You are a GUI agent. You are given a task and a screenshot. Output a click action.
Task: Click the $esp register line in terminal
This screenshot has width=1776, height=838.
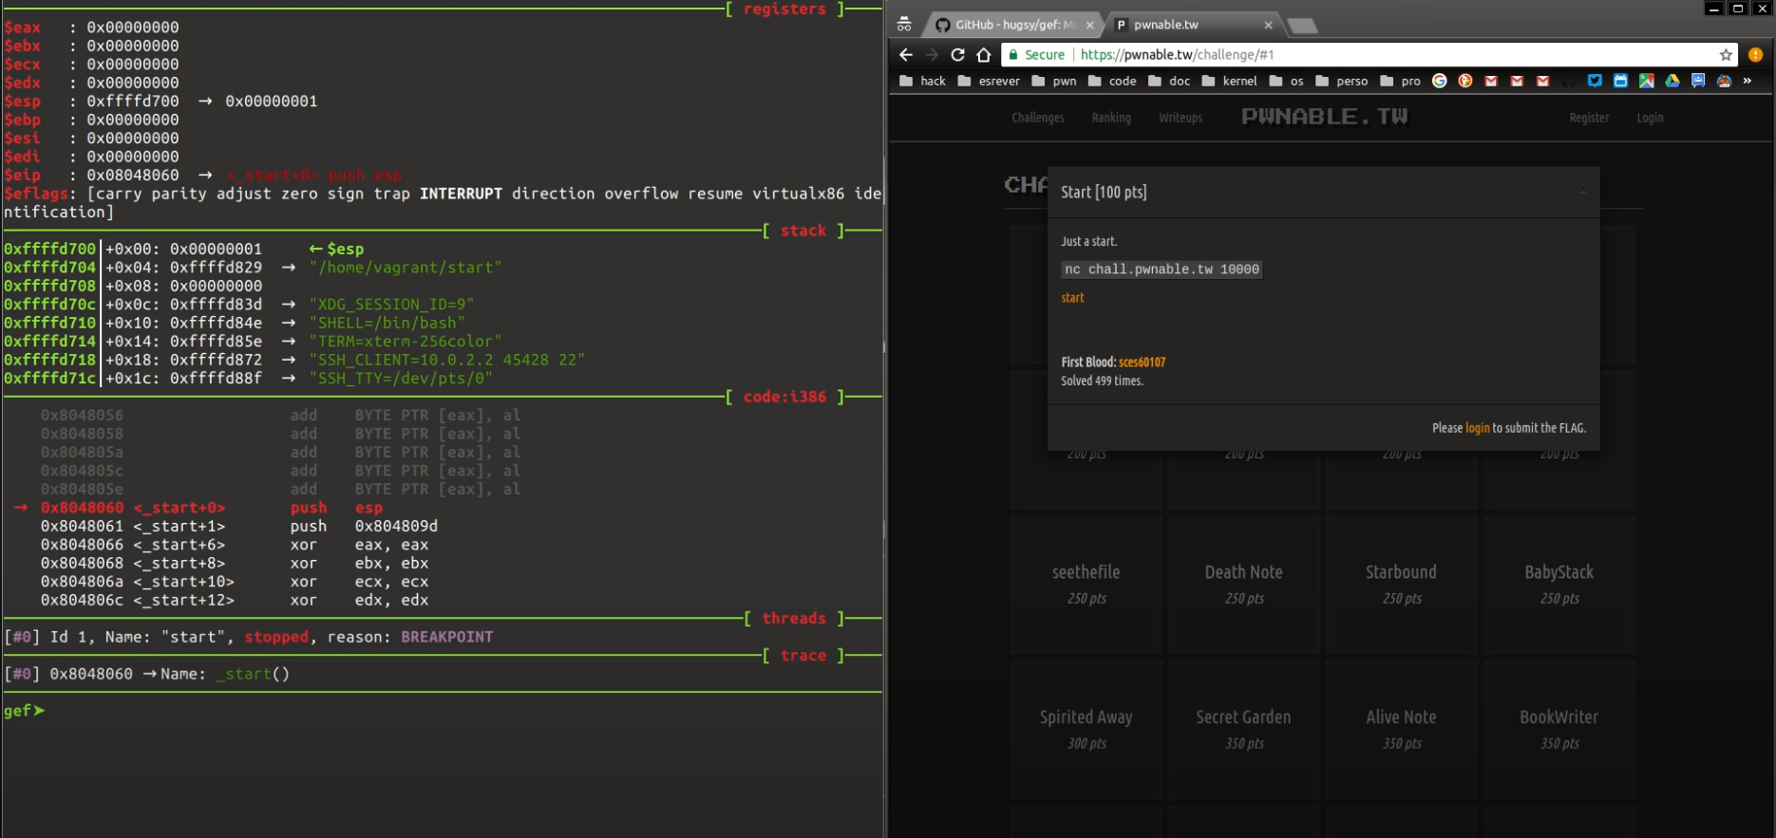pyautogui.click(x=161, y=102)
